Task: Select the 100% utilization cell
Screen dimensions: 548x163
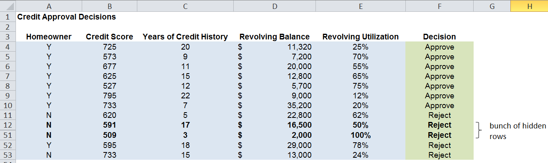Action: click(360, 135)
